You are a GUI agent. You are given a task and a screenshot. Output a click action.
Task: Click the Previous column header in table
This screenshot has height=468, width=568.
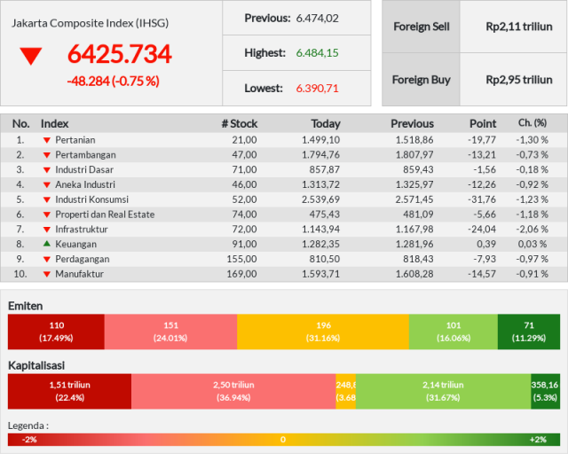pyautogui.click(x=412, y=124)
